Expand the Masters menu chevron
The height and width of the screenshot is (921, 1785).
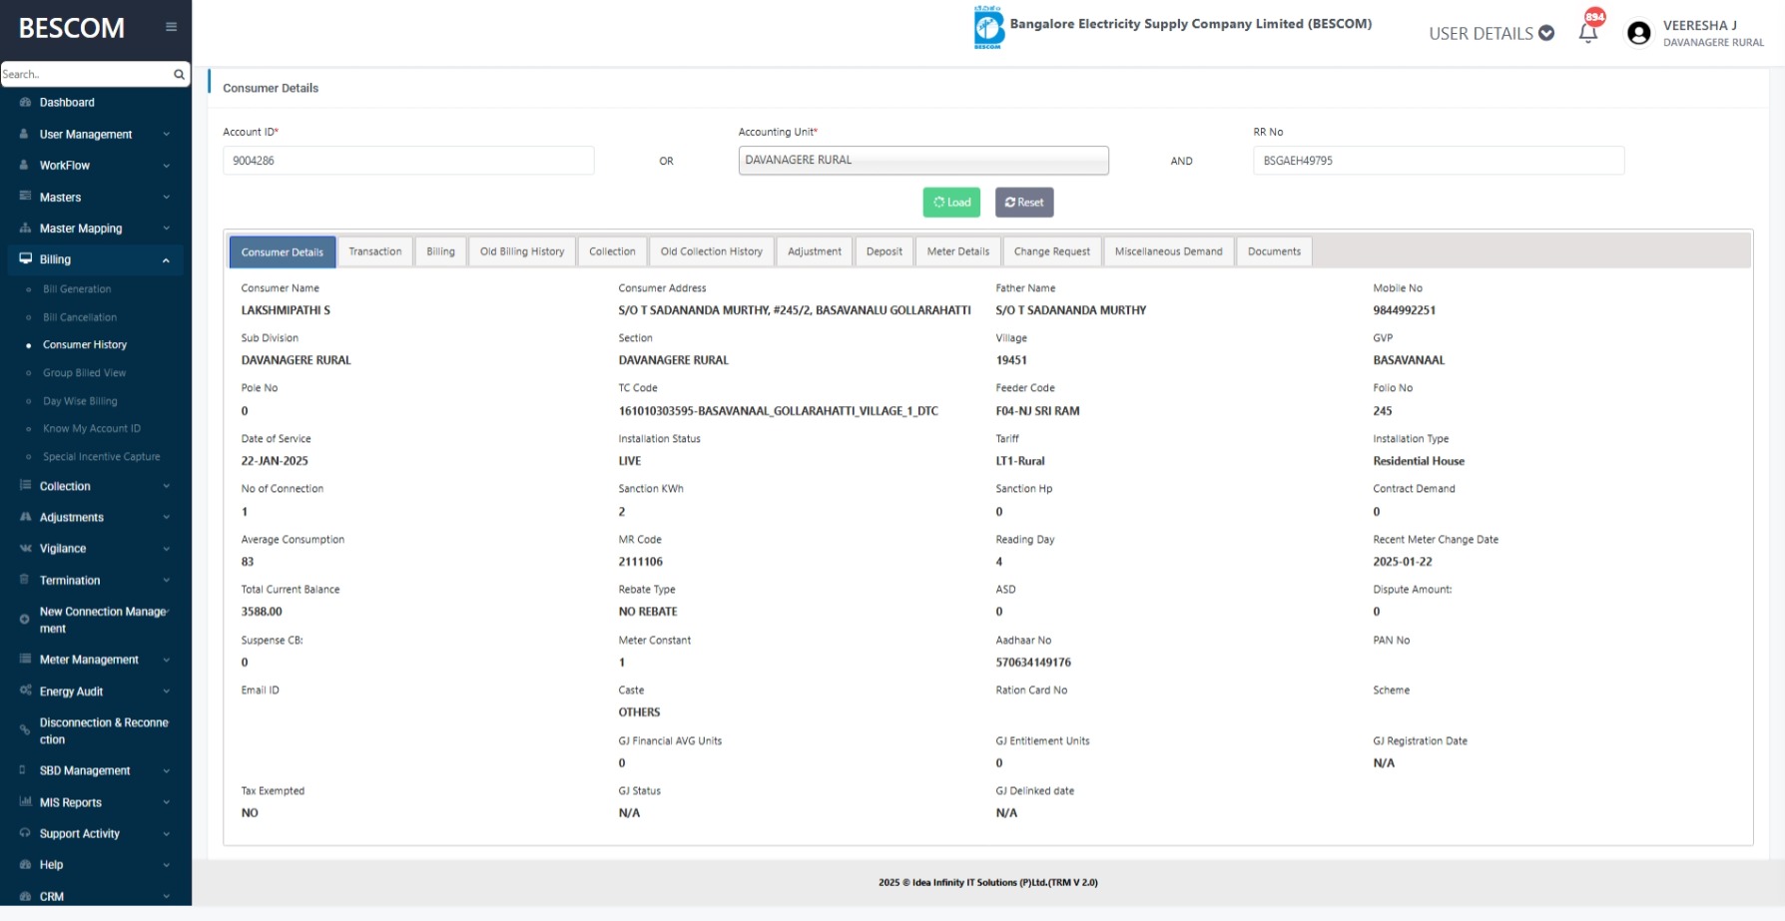point(166,198)
